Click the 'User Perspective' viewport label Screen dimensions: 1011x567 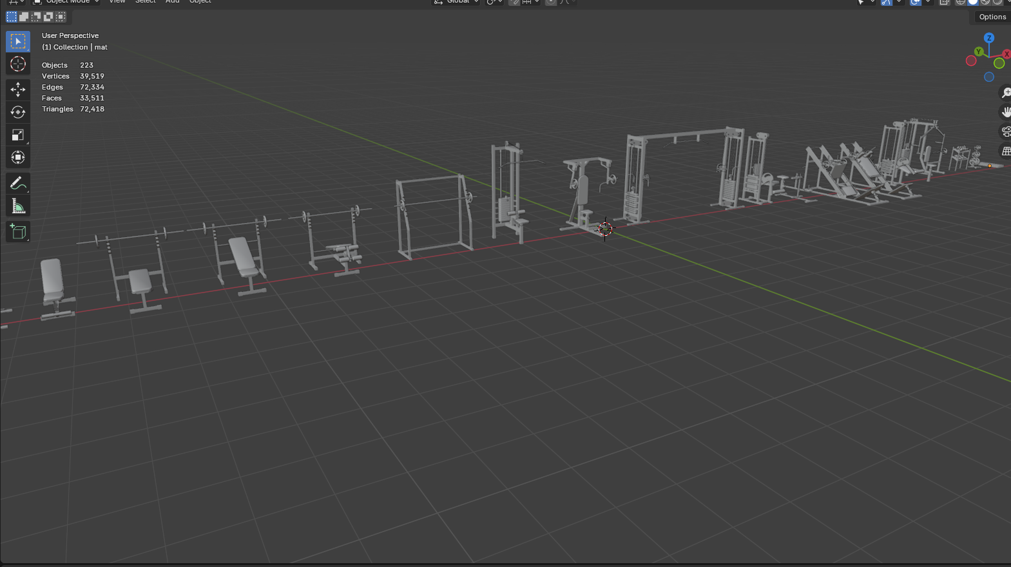70,35
